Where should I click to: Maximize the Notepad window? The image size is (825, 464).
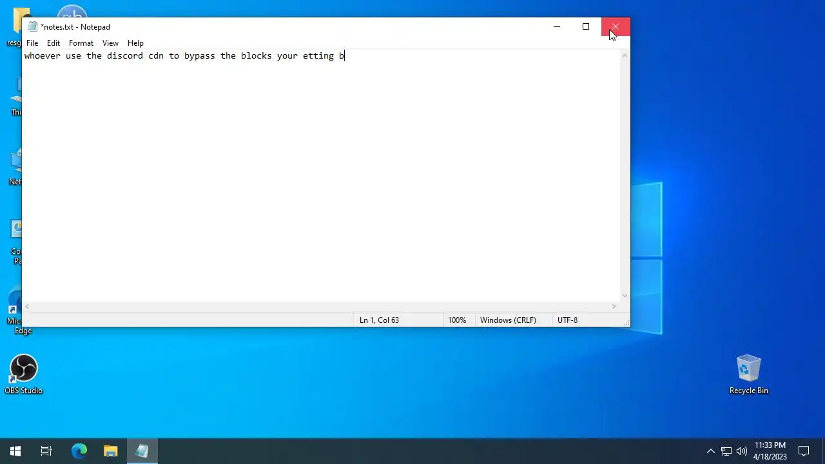[586, 27]
